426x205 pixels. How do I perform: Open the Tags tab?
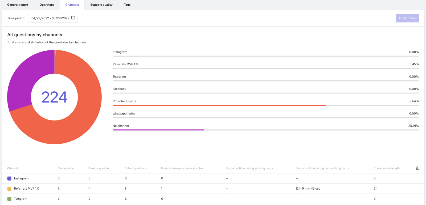pyautogui.click(x=127, y=5)
